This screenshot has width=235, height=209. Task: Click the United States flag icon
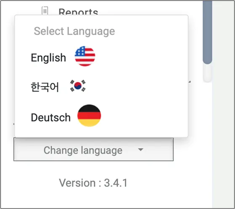click(85, 56)
